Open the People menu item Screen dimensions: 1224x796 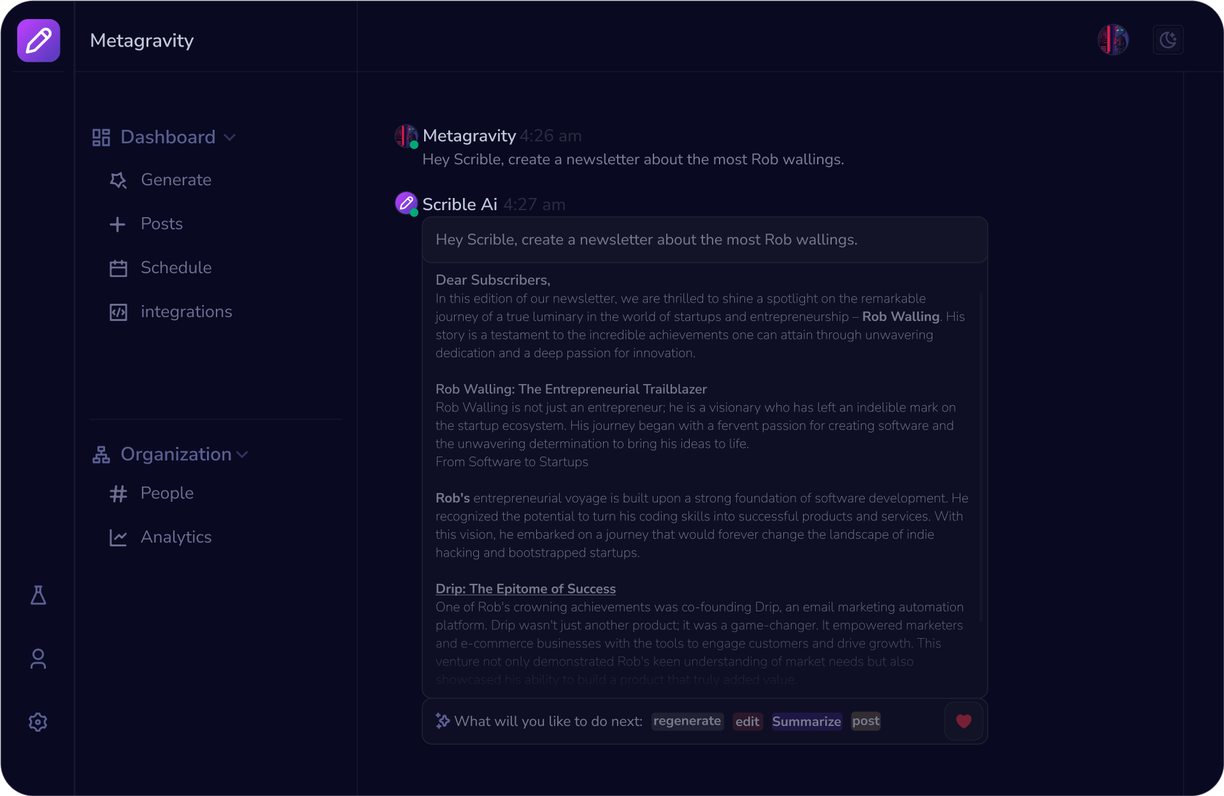(x=167, y=493)
